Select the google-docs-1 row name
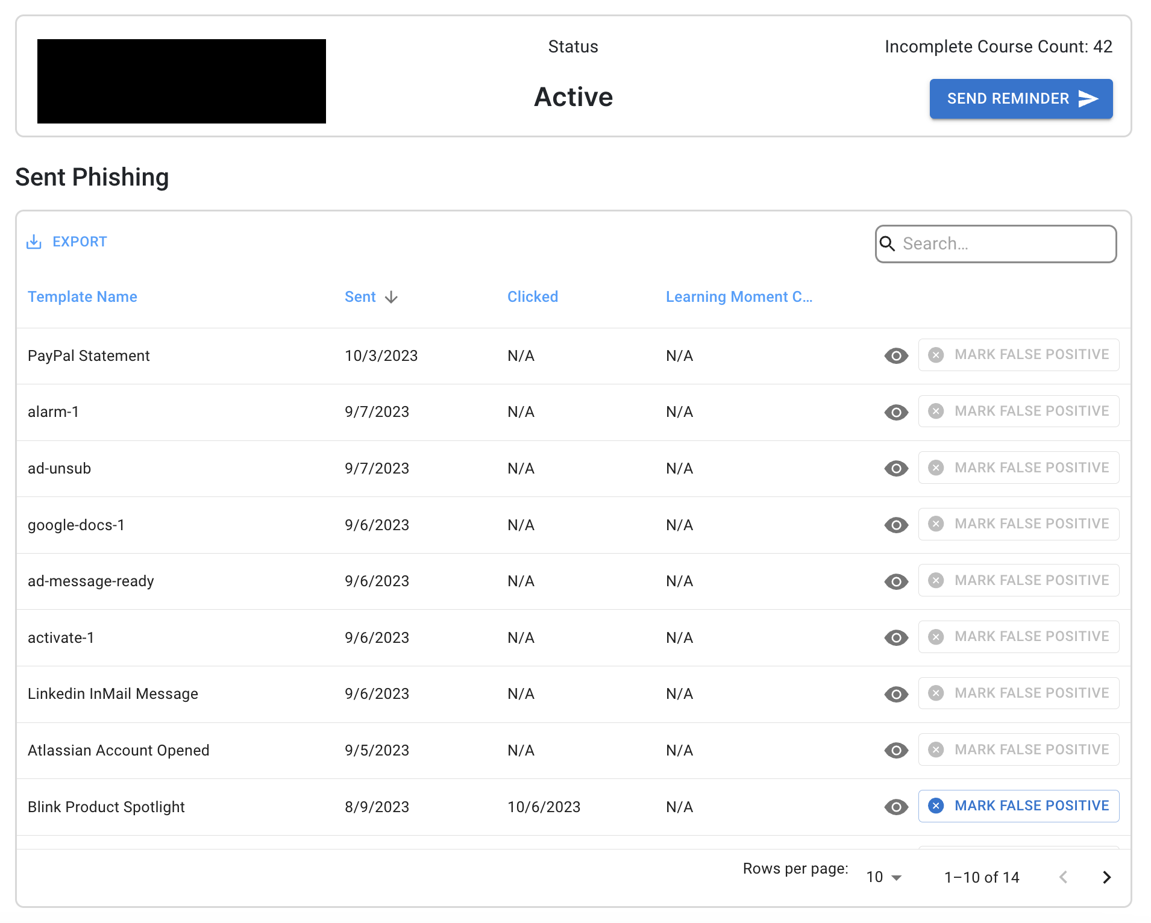This screenshot has width=1151, height=923. coord(76,525)
